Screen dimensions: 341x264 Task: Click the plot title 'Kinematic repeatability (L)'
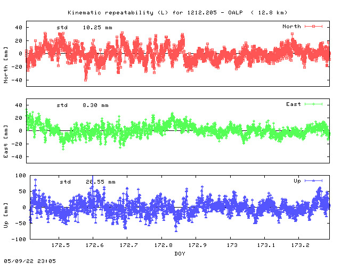[x=118, y=13]
